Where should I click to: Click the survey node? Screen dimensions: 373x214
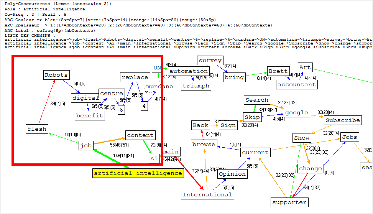[x=210, y=60]
